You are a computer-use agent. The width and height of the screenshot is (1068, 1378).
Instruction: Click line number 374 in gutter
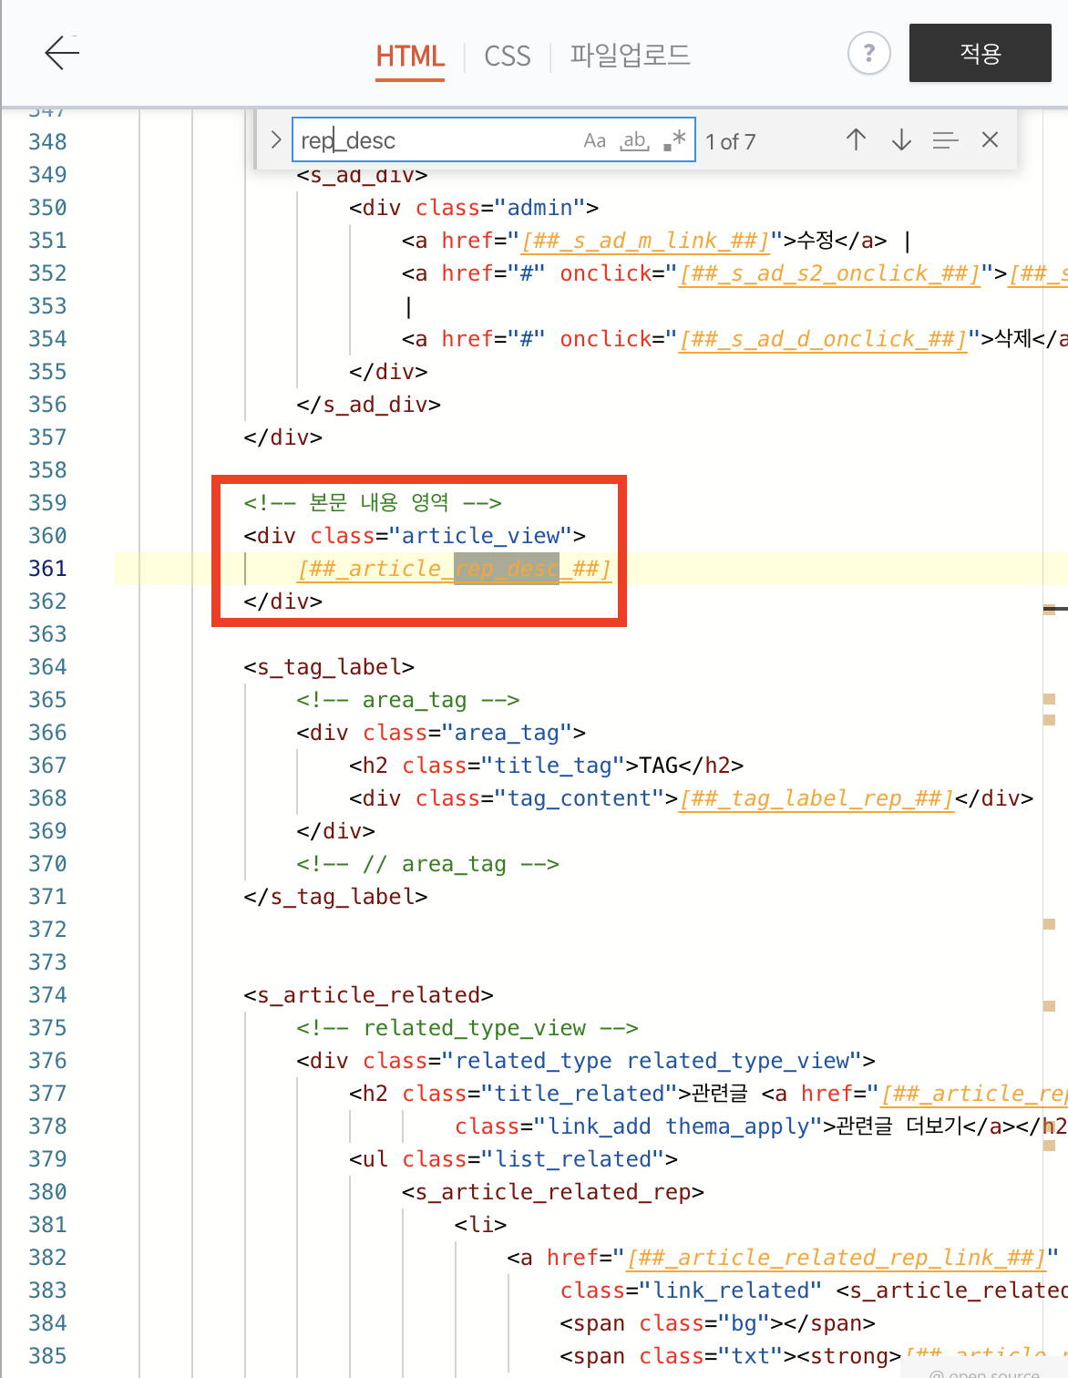pos(47,995)
